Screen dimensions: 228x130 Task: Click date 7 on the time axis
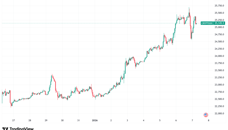pyautogui.click(x=192, y=121)
